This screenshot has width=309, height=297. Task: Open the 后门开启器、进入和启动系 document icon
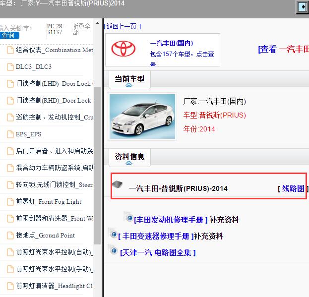click(10, 151)
